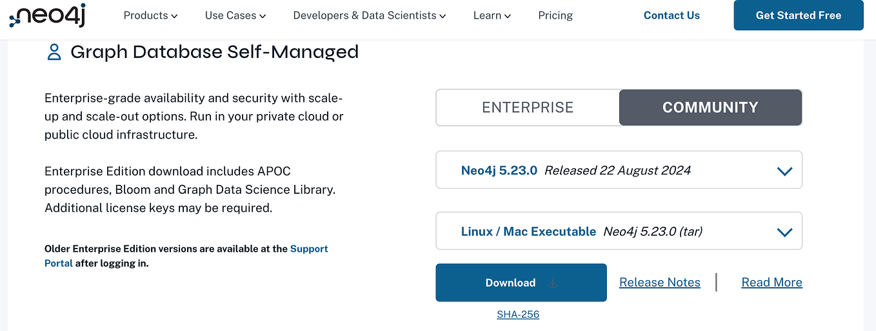View the SHA-256 checksum link
The image size is (876, 331).
(518, 315)
